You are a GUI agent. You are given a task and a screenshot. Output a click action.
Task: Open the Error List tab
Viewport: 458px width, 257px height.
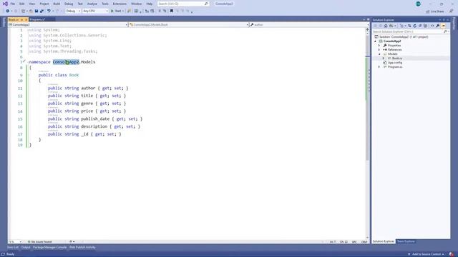pos(13,248)
